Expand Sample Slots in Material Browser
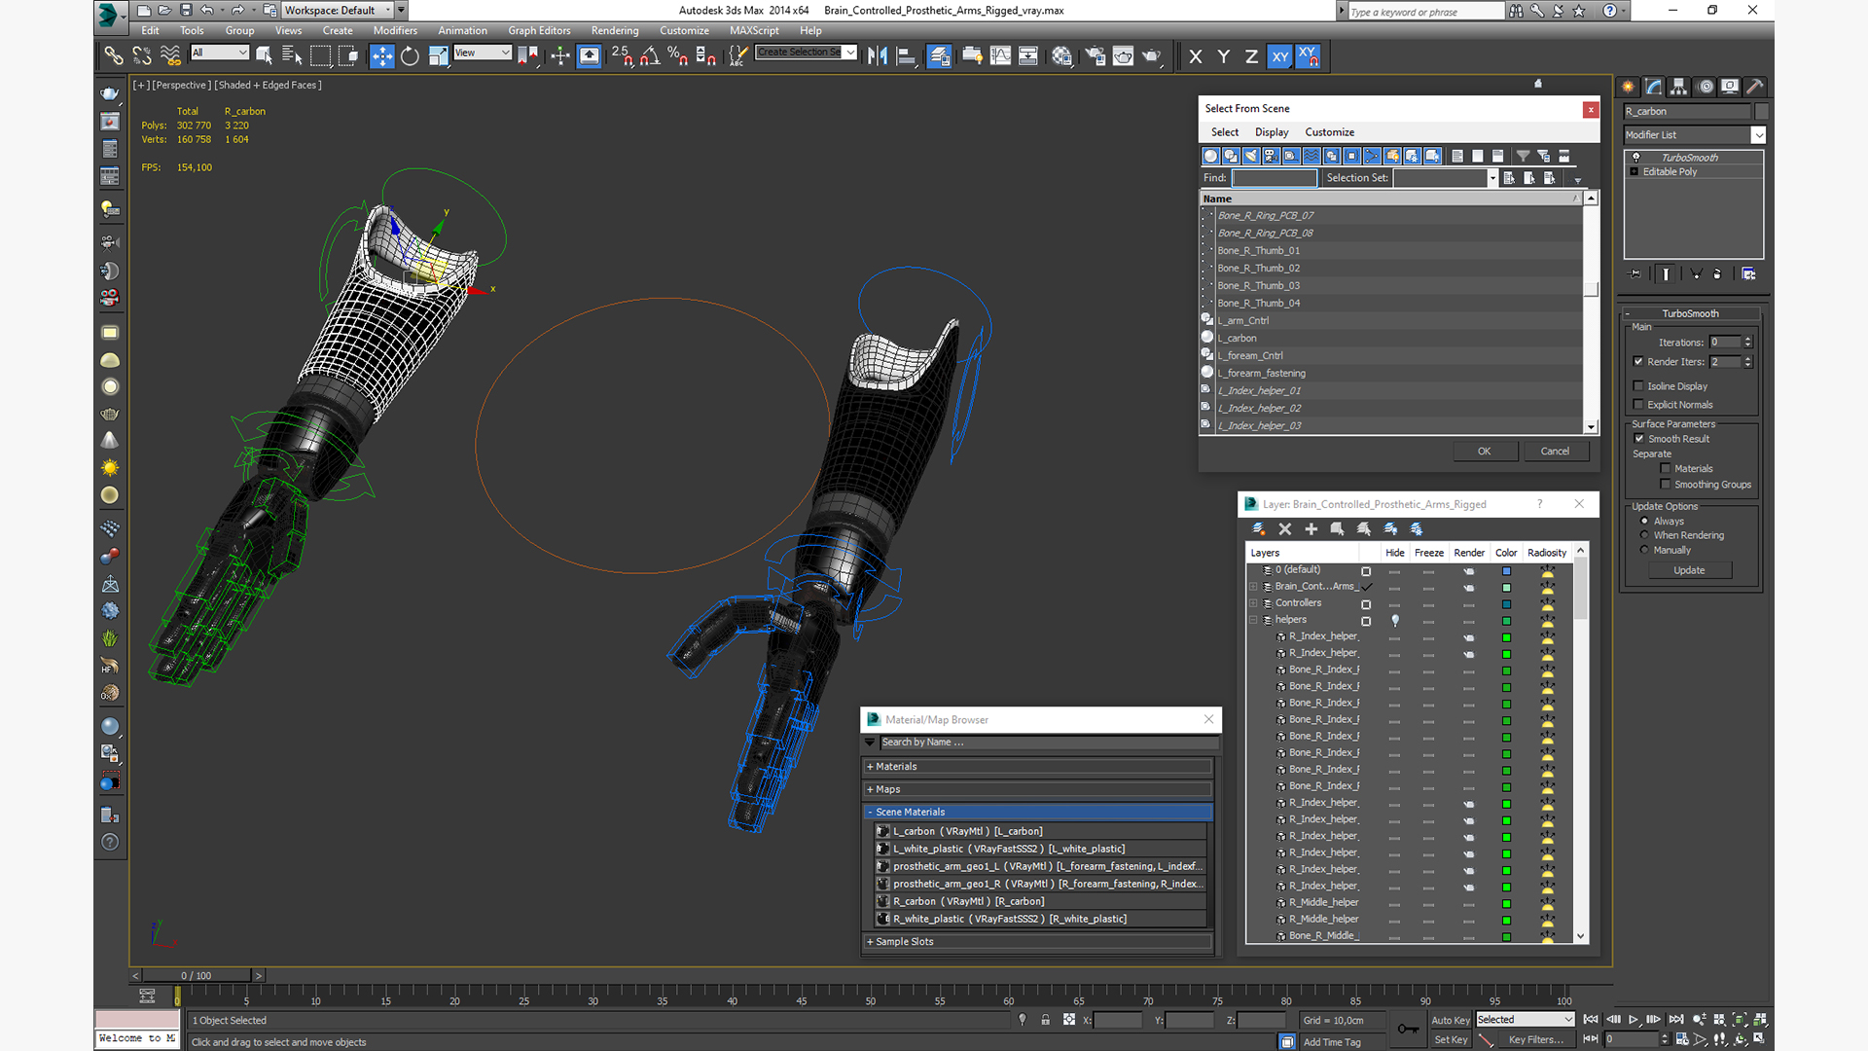 point(1039,942)
